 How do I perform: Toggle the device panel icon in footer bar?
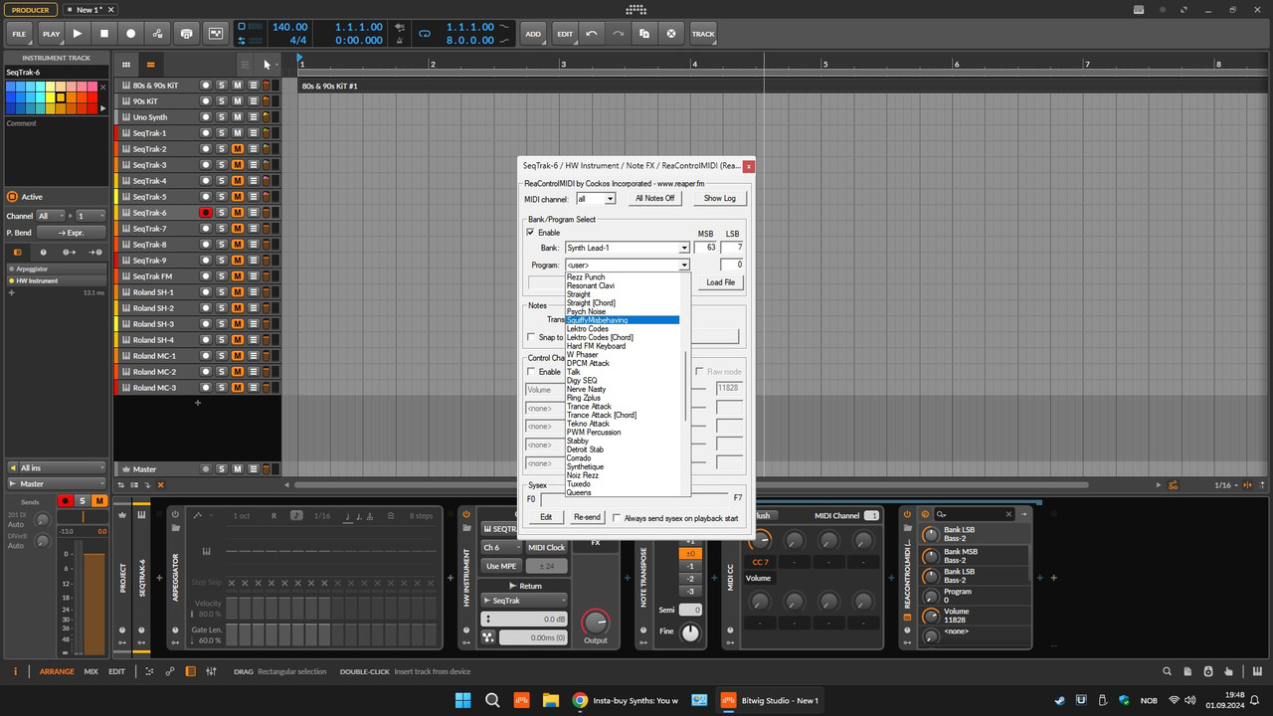(191, 671)
